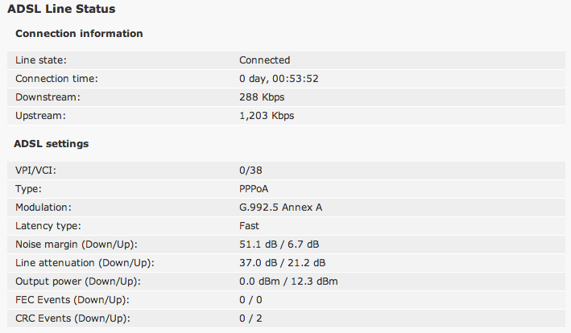Click the CRC Events 0 / 2 value
This screenshot has width=571, height=333.
tap(250, 319)
